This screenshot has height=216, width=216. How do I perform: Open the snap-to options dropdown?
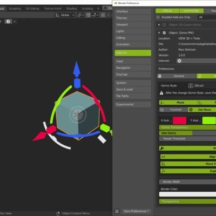95,15
